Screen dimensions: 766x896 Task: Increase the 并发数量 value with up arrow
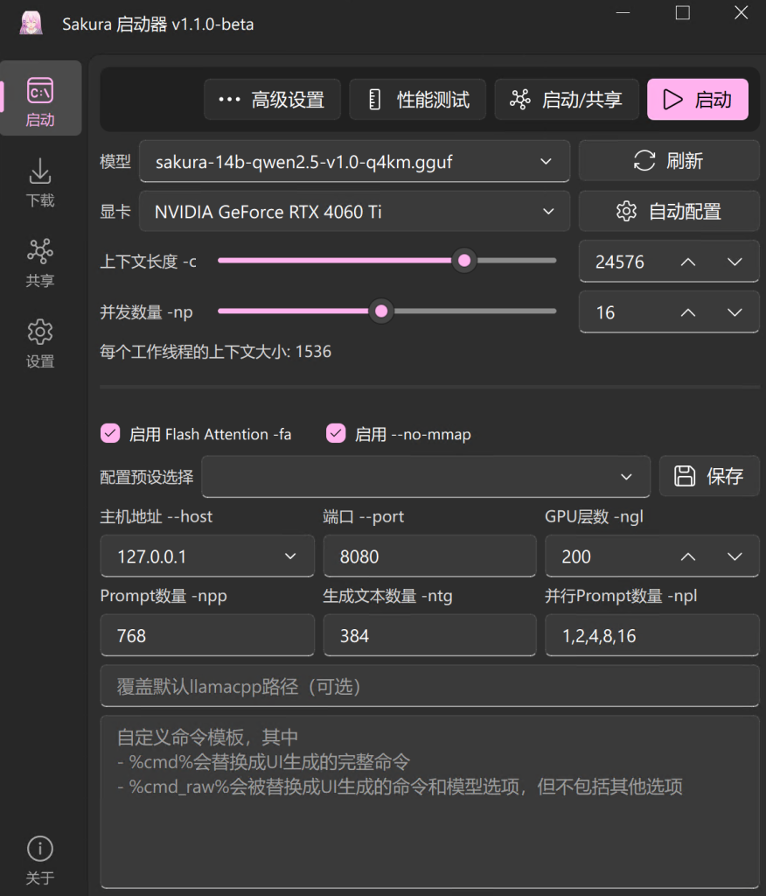(x=688, y=312)
